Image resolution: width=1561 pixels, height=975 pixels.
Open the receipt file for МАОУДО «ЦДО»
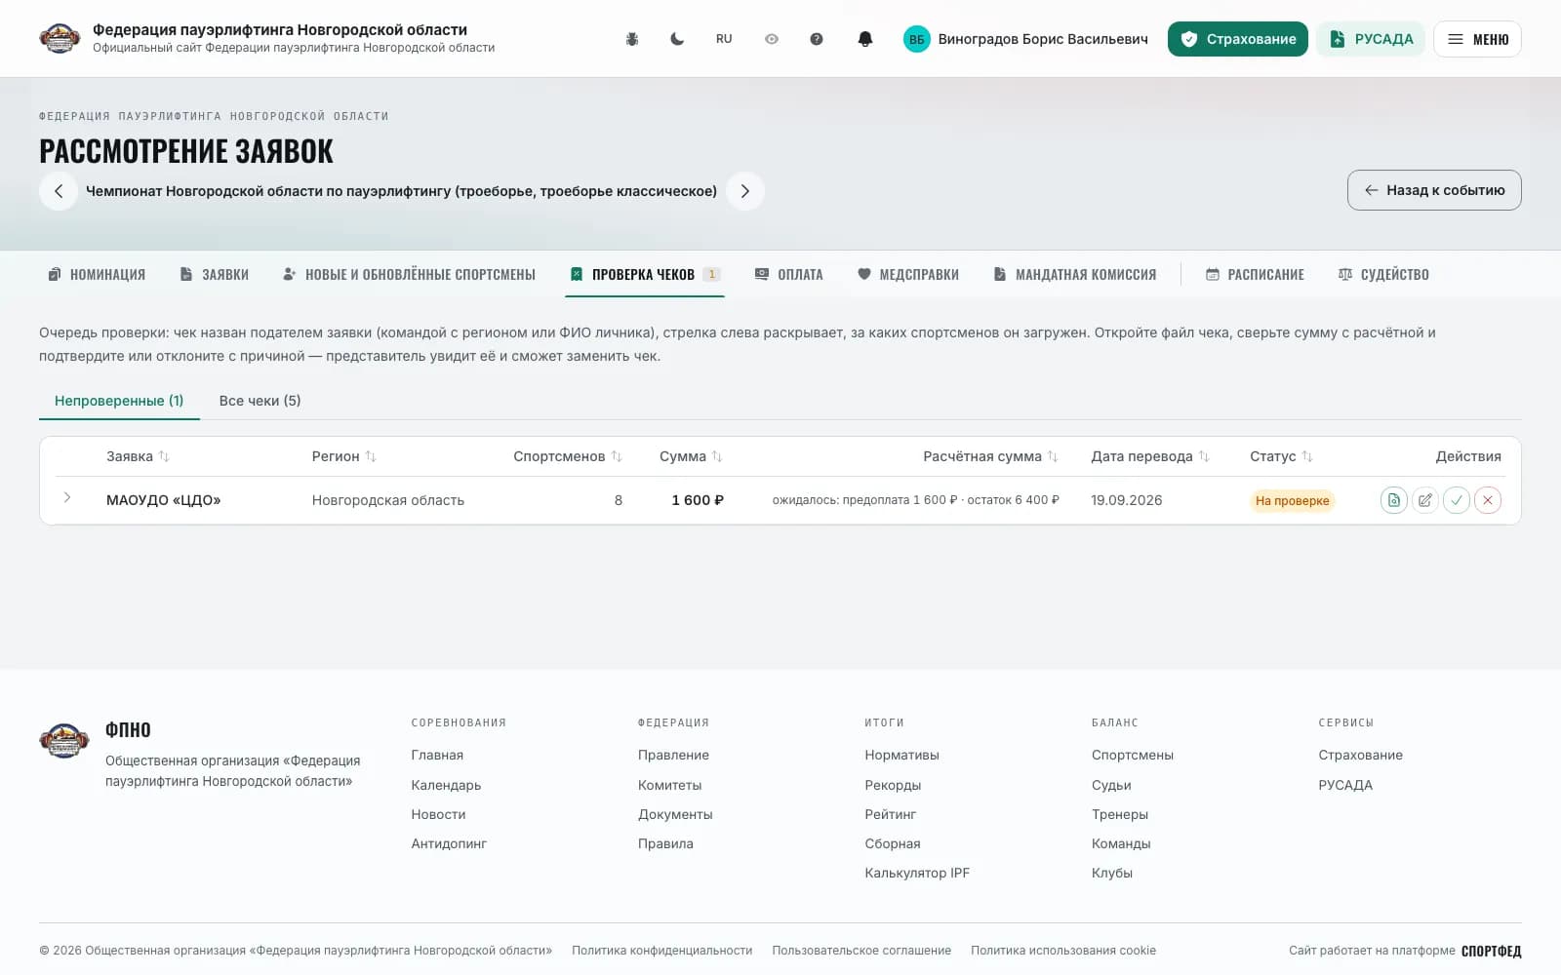[x=1394, y=500]
